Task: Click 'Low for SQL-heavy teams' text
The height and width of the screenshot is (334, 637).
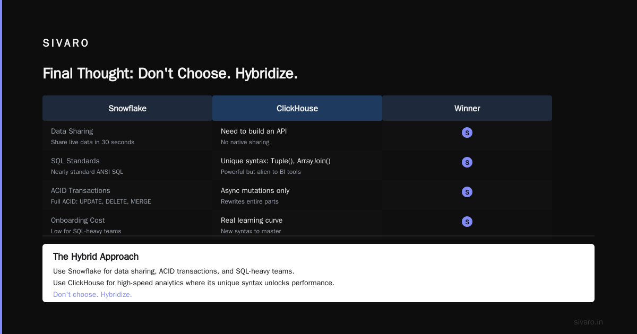Action: [86, 231]
